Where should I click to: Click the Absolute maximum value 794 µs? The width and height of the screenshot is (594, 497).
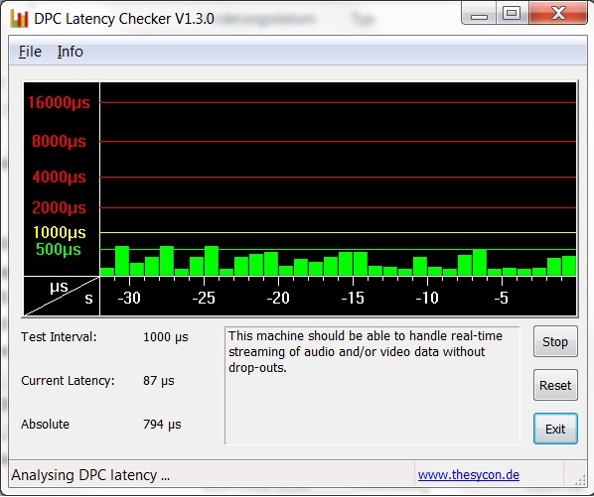point(162,425)
